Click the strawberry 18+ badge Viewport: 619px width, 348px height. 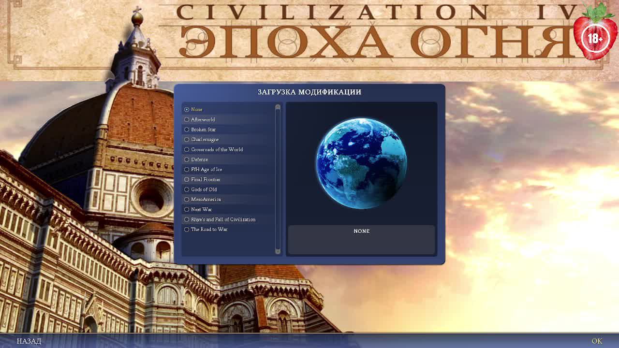pos(595,32)
